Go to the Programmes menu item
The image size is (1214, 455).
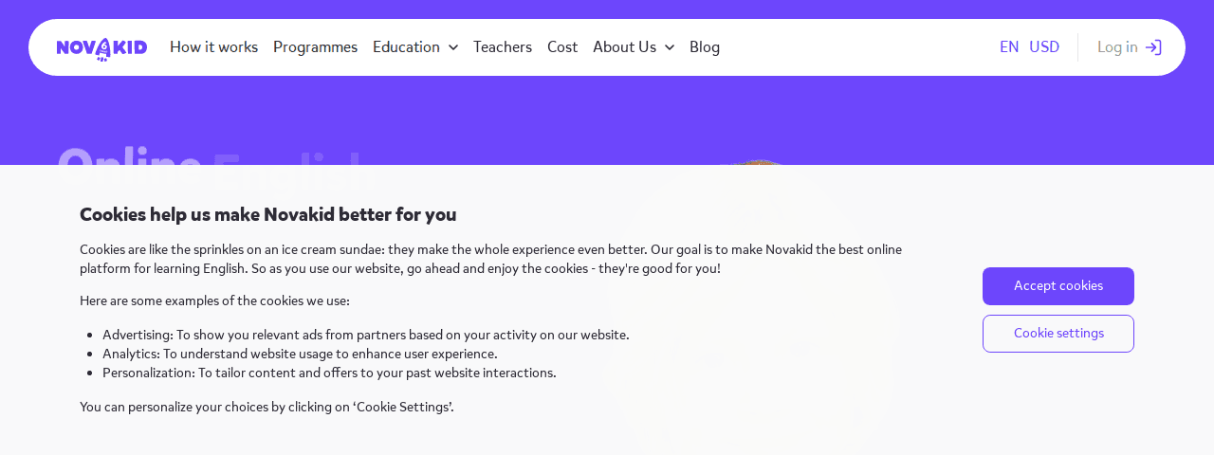point(315,47)
